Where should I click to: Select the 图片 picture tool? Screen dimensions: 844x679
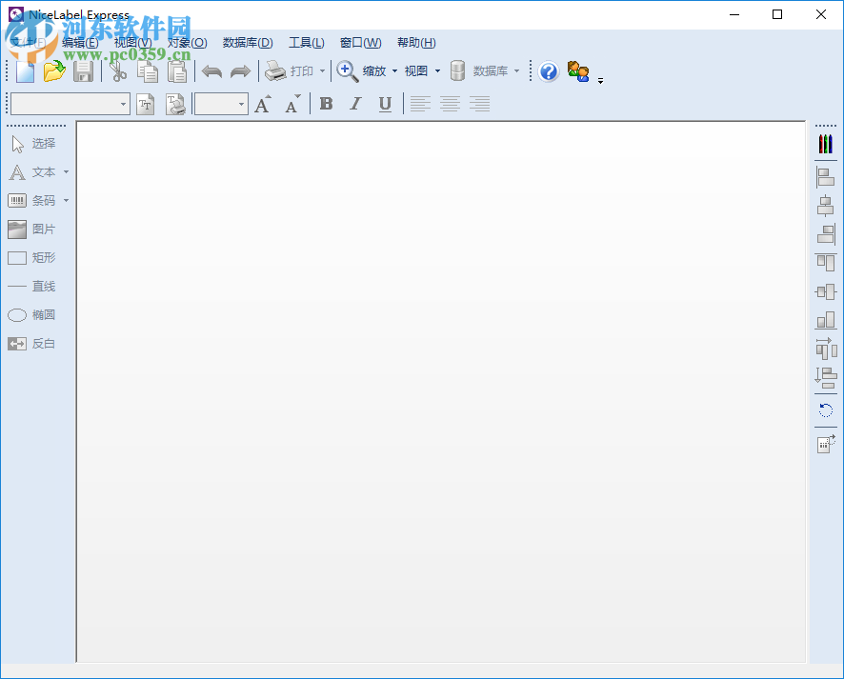[x=38, y=229]
